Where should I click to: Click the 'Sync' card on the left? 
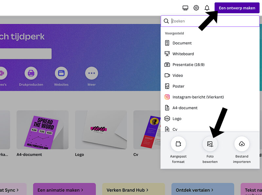(13, 189)
